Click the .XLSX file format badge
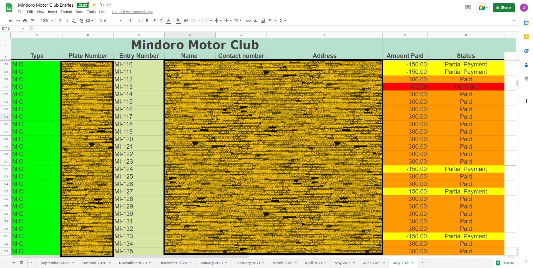The height and width of the screenshot is (268, 533). 83,5
